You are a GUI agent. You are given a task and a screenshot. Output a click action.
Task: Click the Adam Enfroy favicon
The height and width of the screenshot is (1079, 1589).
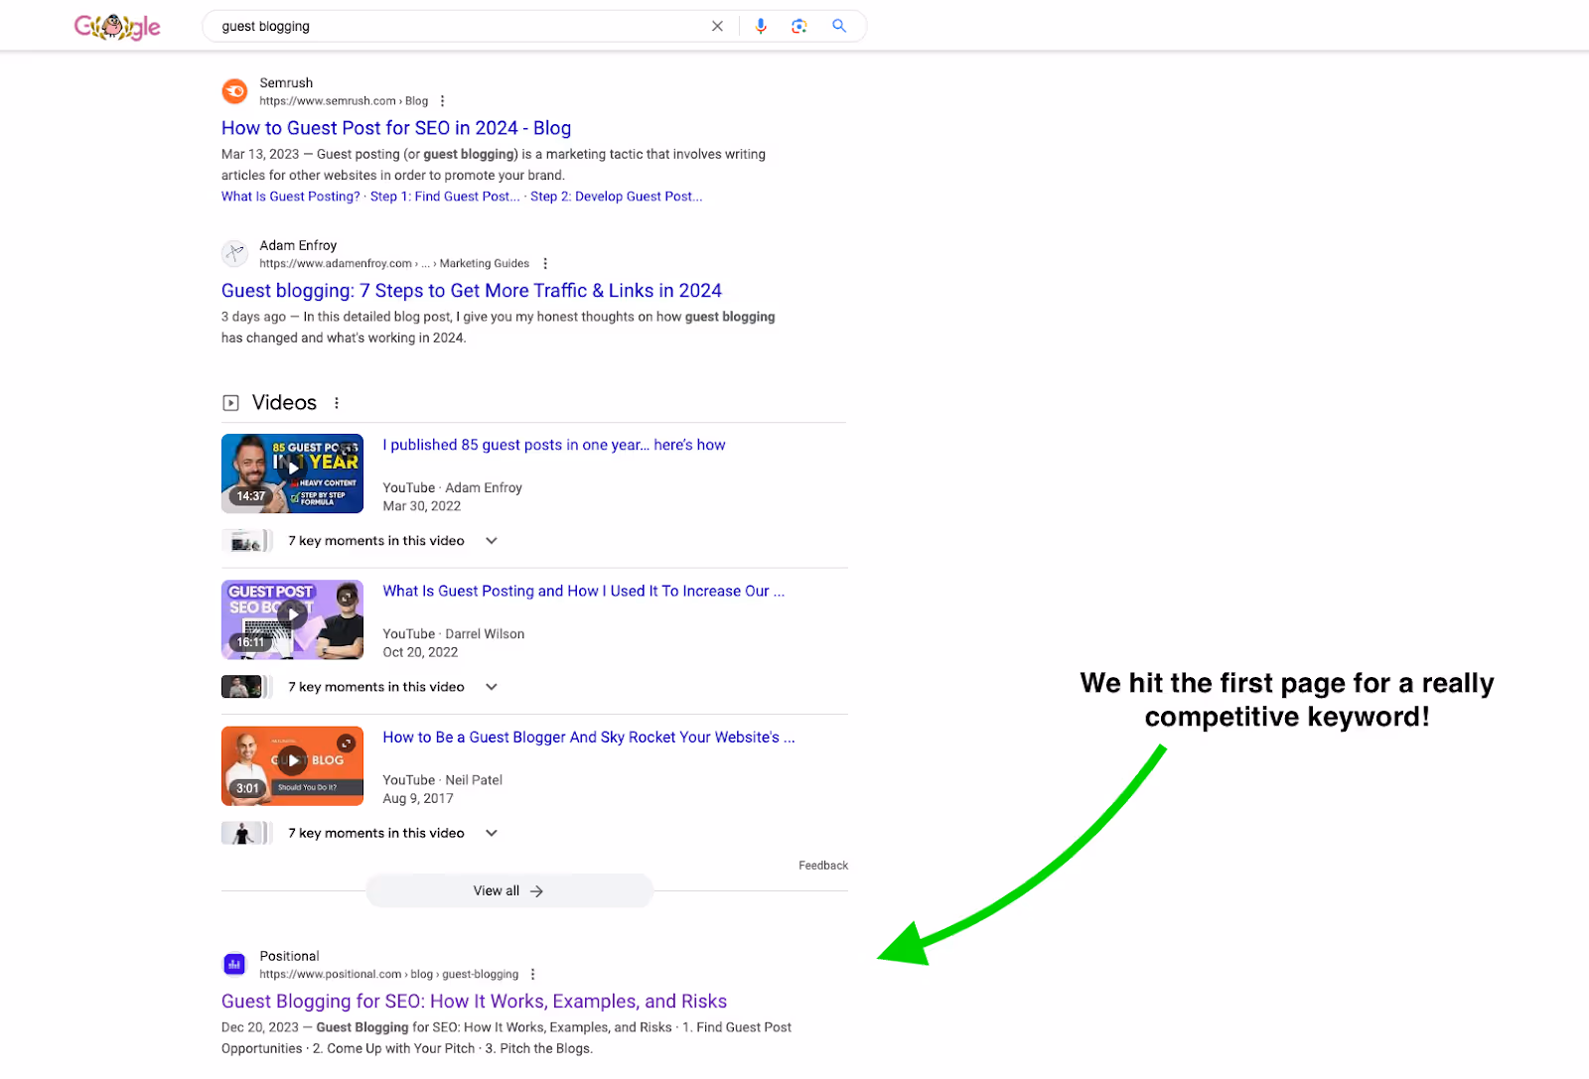click(x=234, y=254)
